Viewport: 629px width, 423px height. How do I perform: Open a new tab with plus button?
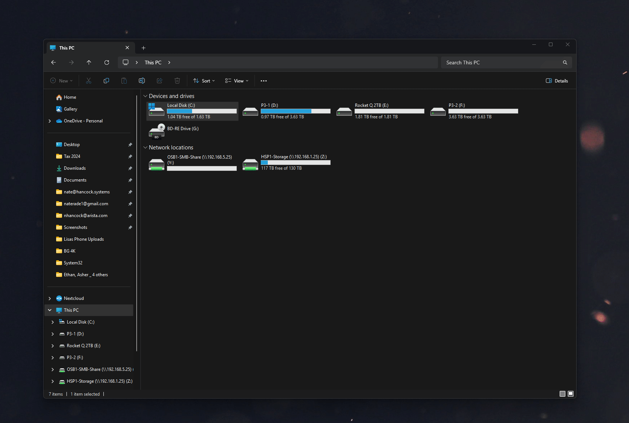pyautogui.click(x=144, y=48)
